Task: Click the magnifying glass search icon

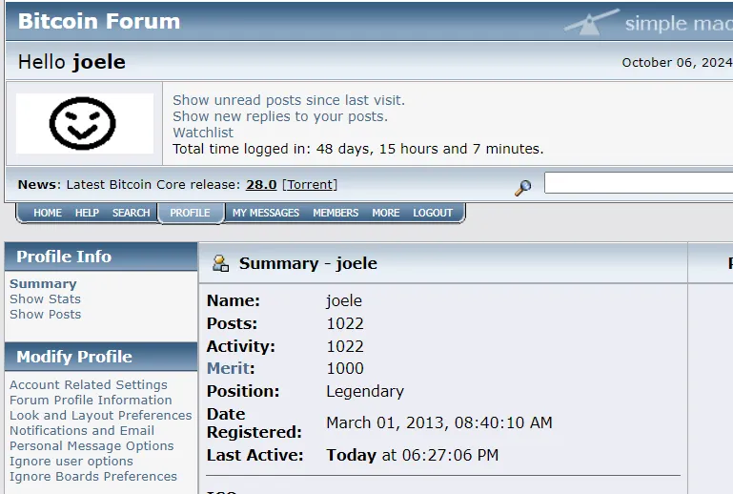Action: (x=522, y=188)
